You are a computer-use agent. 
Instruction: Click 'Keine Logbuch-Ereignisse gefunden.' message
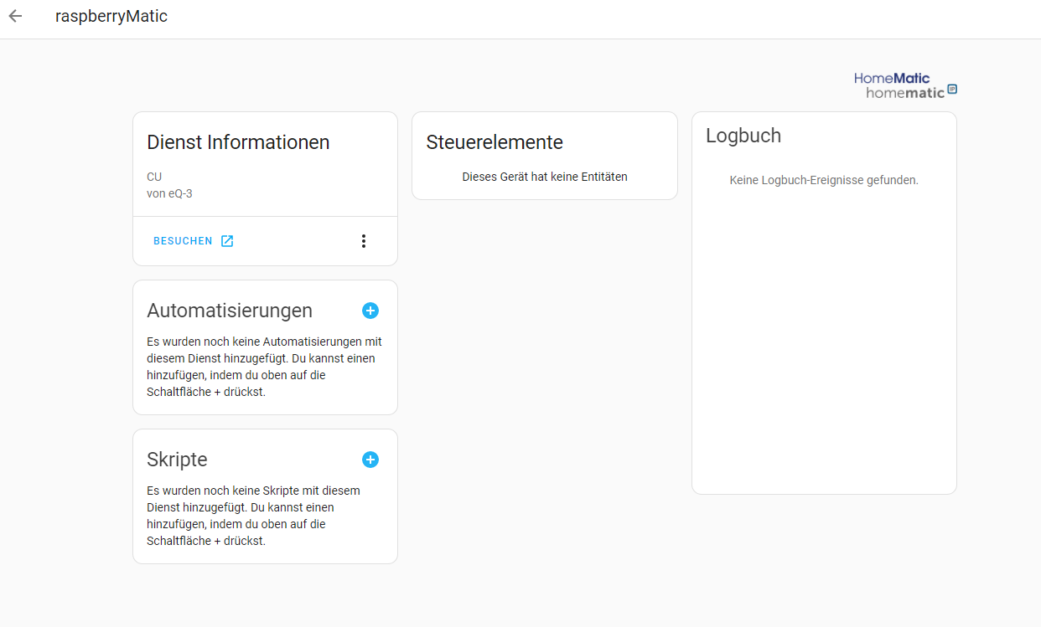point(824,180)
